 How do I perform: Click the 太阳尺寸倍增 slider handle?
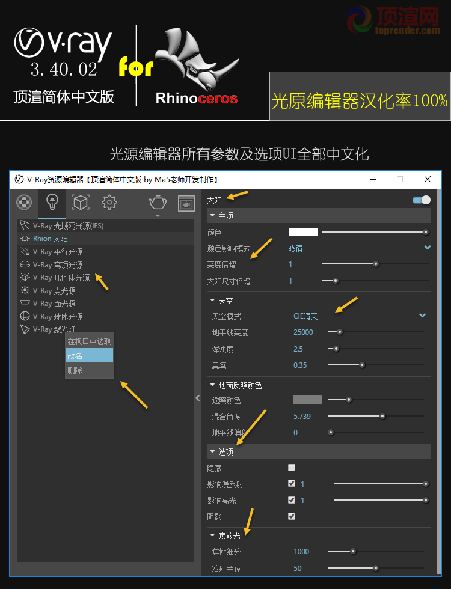point(336,281)
